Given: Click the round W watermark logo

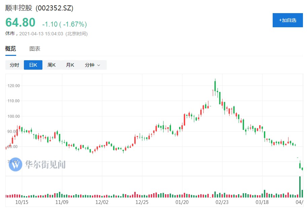Looking at the screenshot, I should [15, 164].
